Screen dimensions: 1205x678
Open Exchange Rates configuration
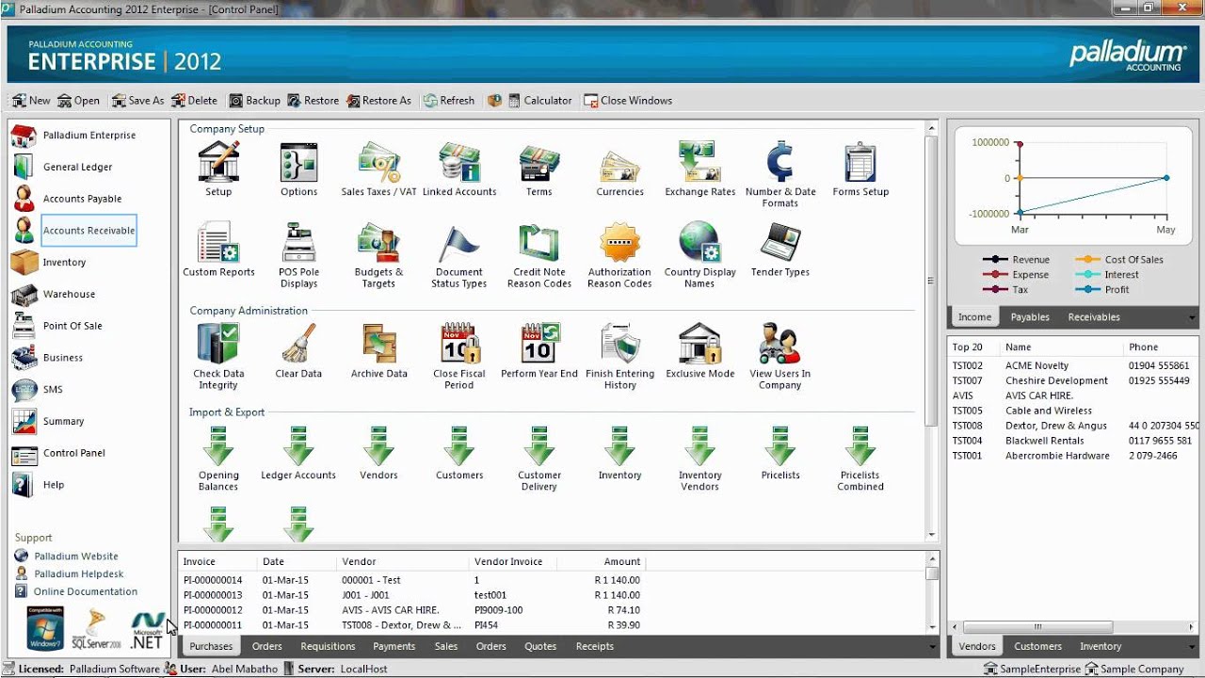[x=699, y=165]
